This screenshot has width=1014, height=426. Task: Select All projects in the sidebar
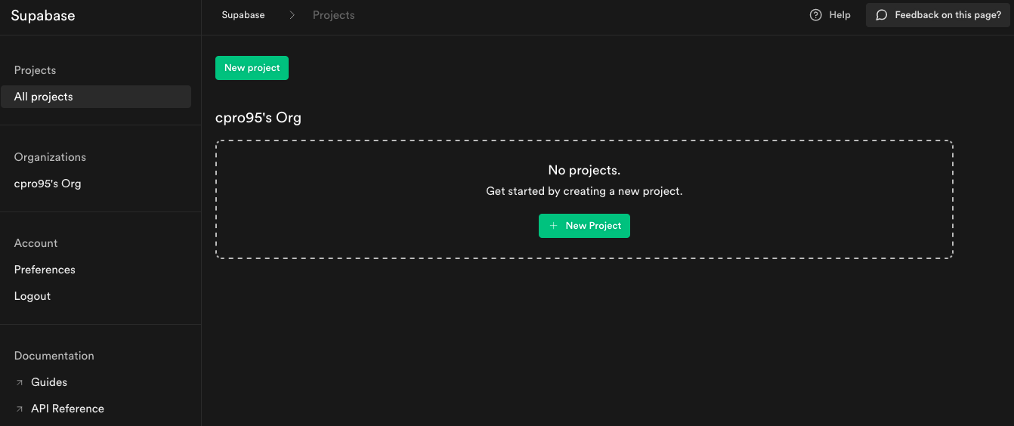click(x=96, y=97)
